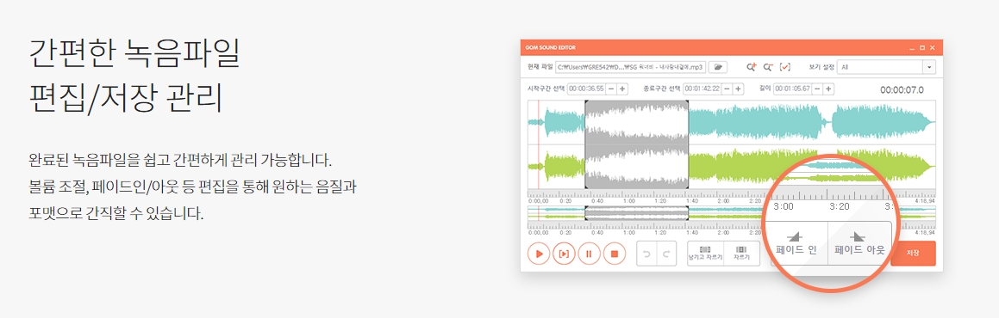Stop the playback
The image size is (999, 318).
[615, 254]
